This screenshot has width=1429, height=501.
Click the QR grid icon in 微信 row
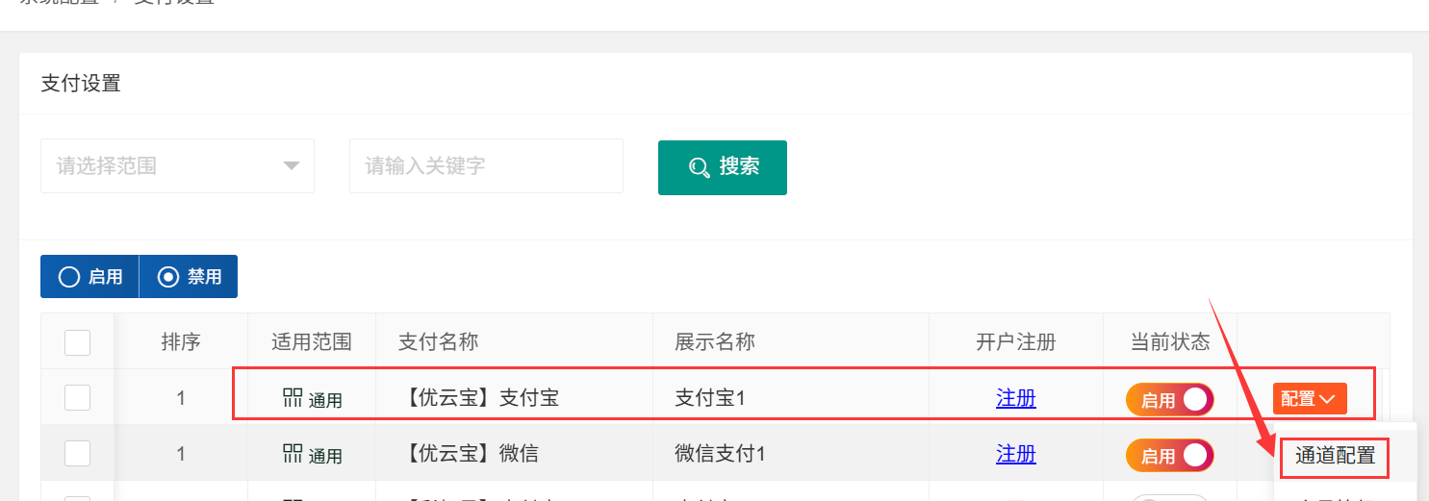[x=293, y=453]
